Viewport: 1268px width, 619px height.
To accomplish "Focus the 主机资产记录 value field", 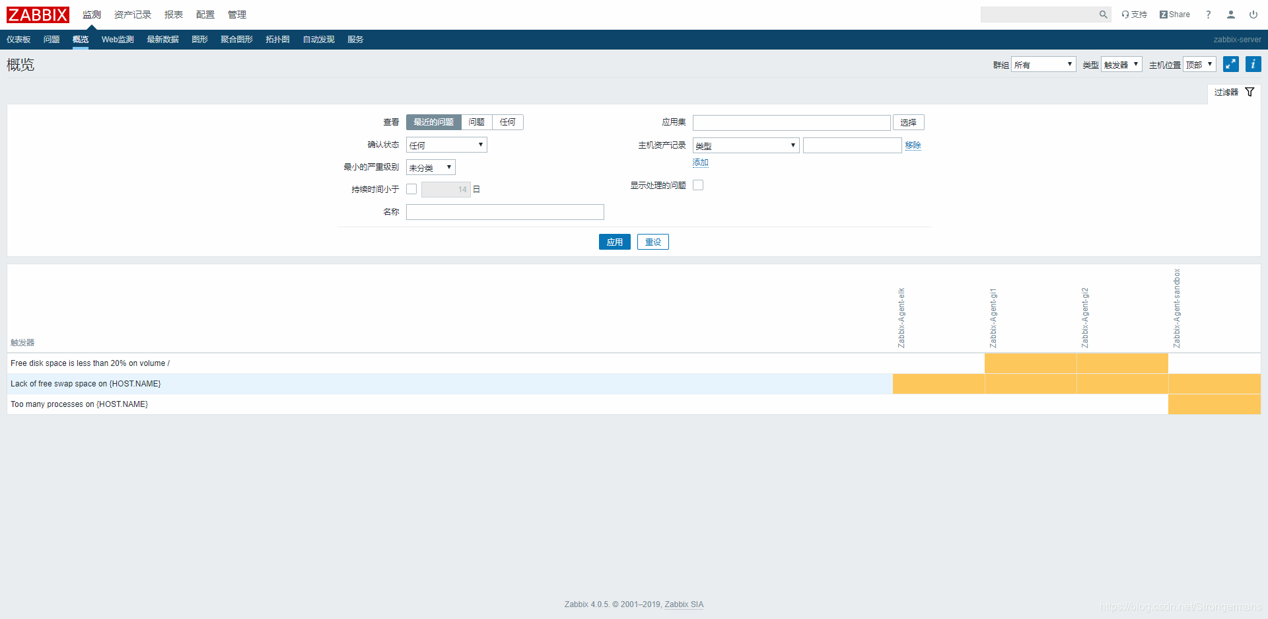I will tap(853, 145).
